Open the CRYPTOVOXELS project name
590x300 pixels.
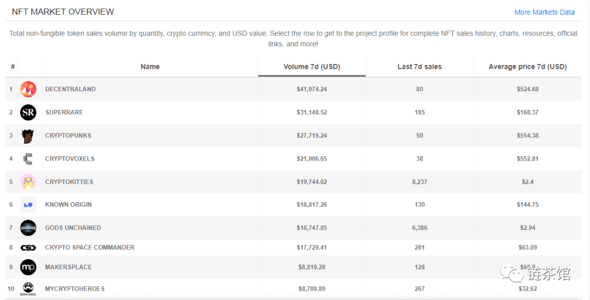pos(69,158)
